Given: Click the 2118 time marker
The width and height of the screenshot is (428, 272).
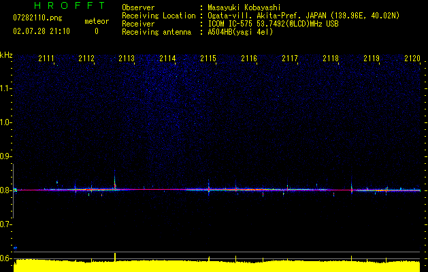Looking at the screenshot, I should (331, 58).
